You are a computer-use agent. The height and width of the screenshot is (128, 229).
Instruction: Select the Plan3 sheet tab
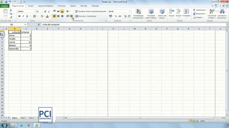(x=31, y=118)
